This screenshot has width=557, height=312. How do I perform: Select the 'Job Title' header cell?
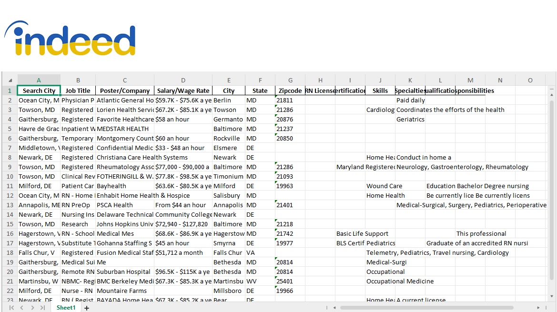[x=78, y=91]
